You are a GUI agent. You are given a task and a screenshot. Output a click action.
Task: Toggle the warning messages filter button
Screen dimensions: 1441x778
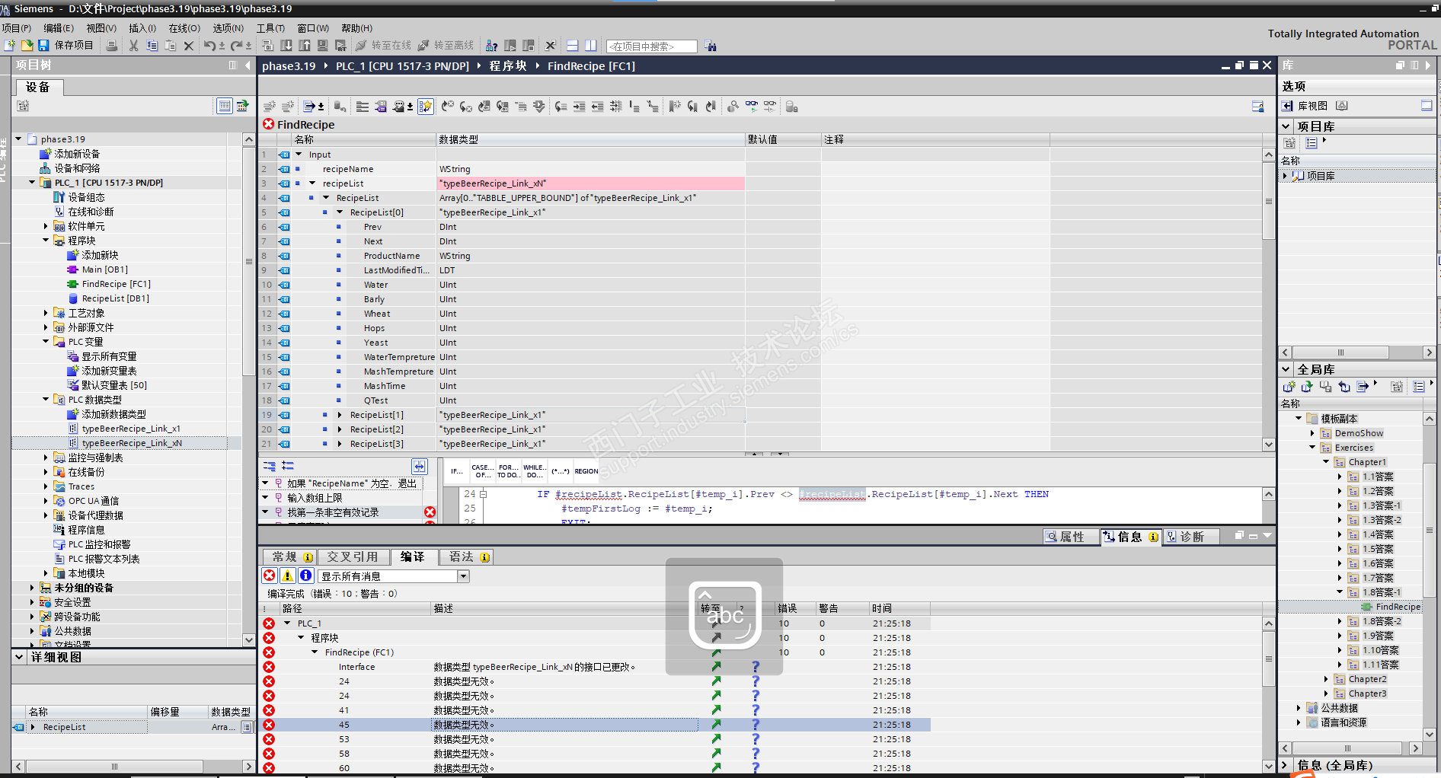[x=288, y=576]
